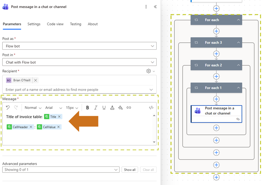Open the Arial font family dropdown
Image resolution: width=263 pixels, height=185 pixels.
(52, 108)
